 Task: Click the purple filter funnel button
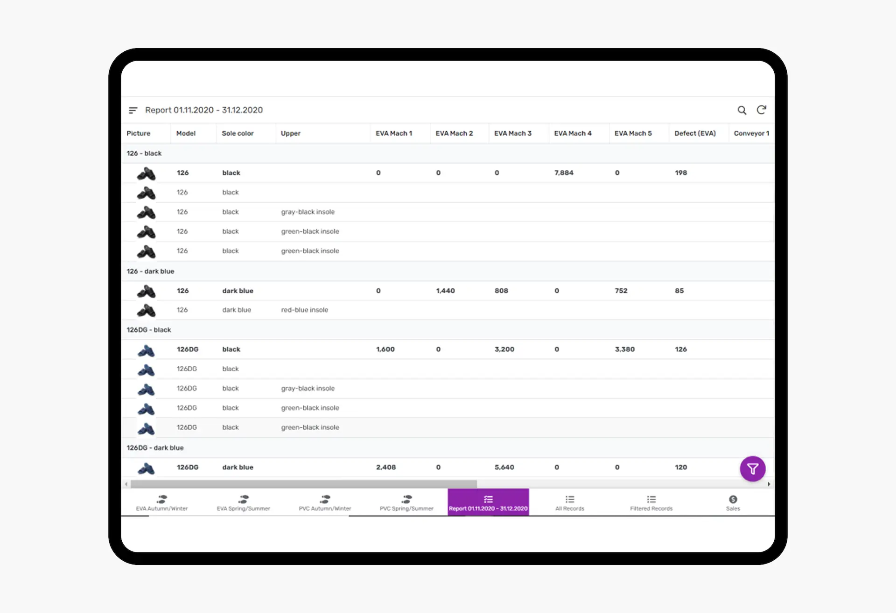(752, 468)
